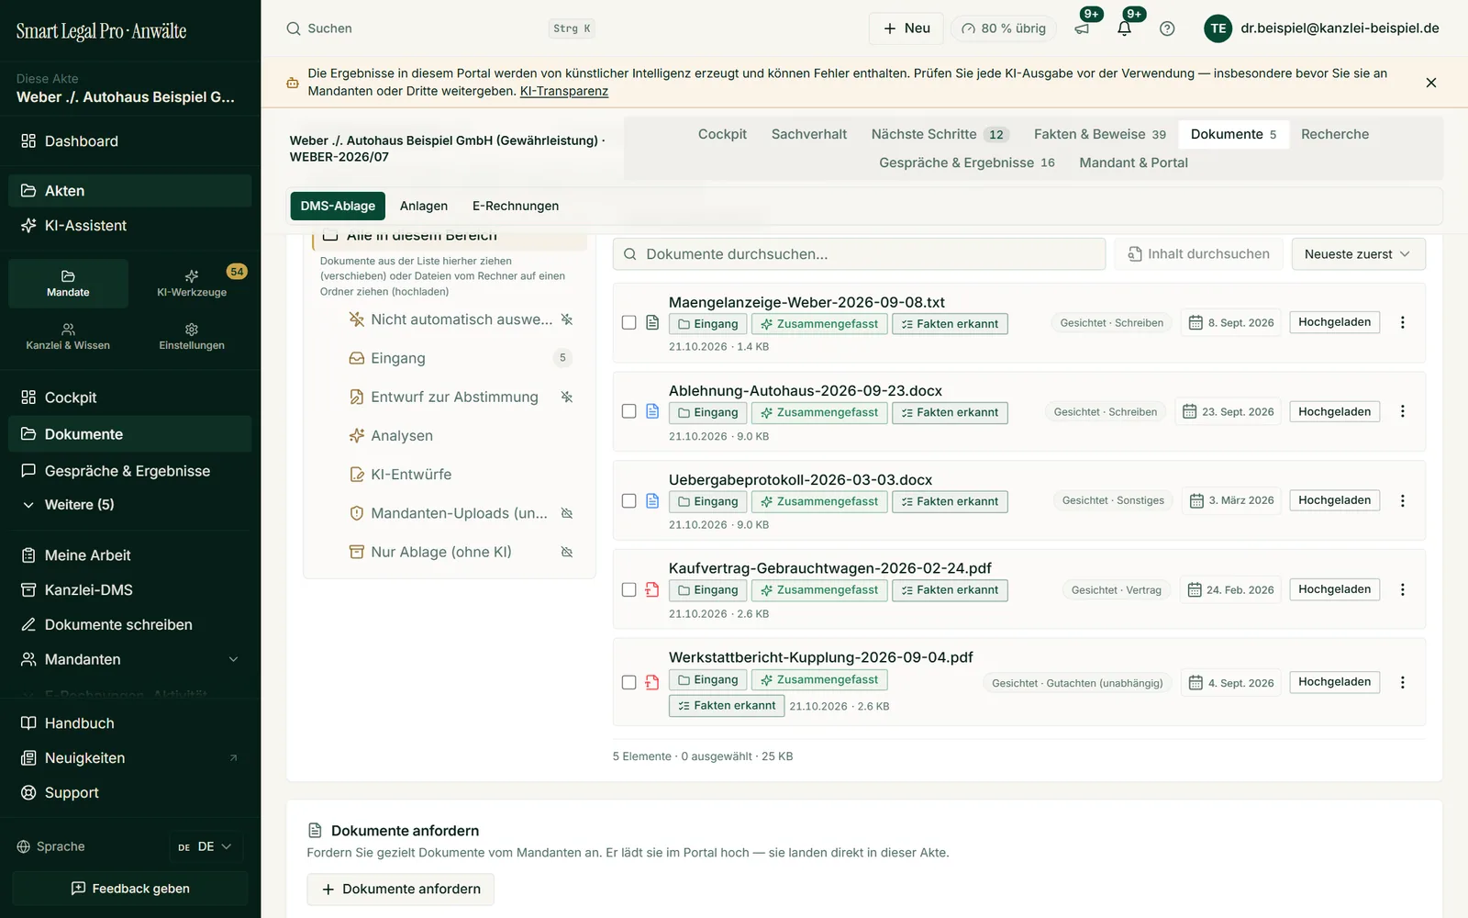Select checkbox for Uebergabeprotokoll-2026-03-03.docx
Viewport: 1468px width, 918px height.
(628, 500)
